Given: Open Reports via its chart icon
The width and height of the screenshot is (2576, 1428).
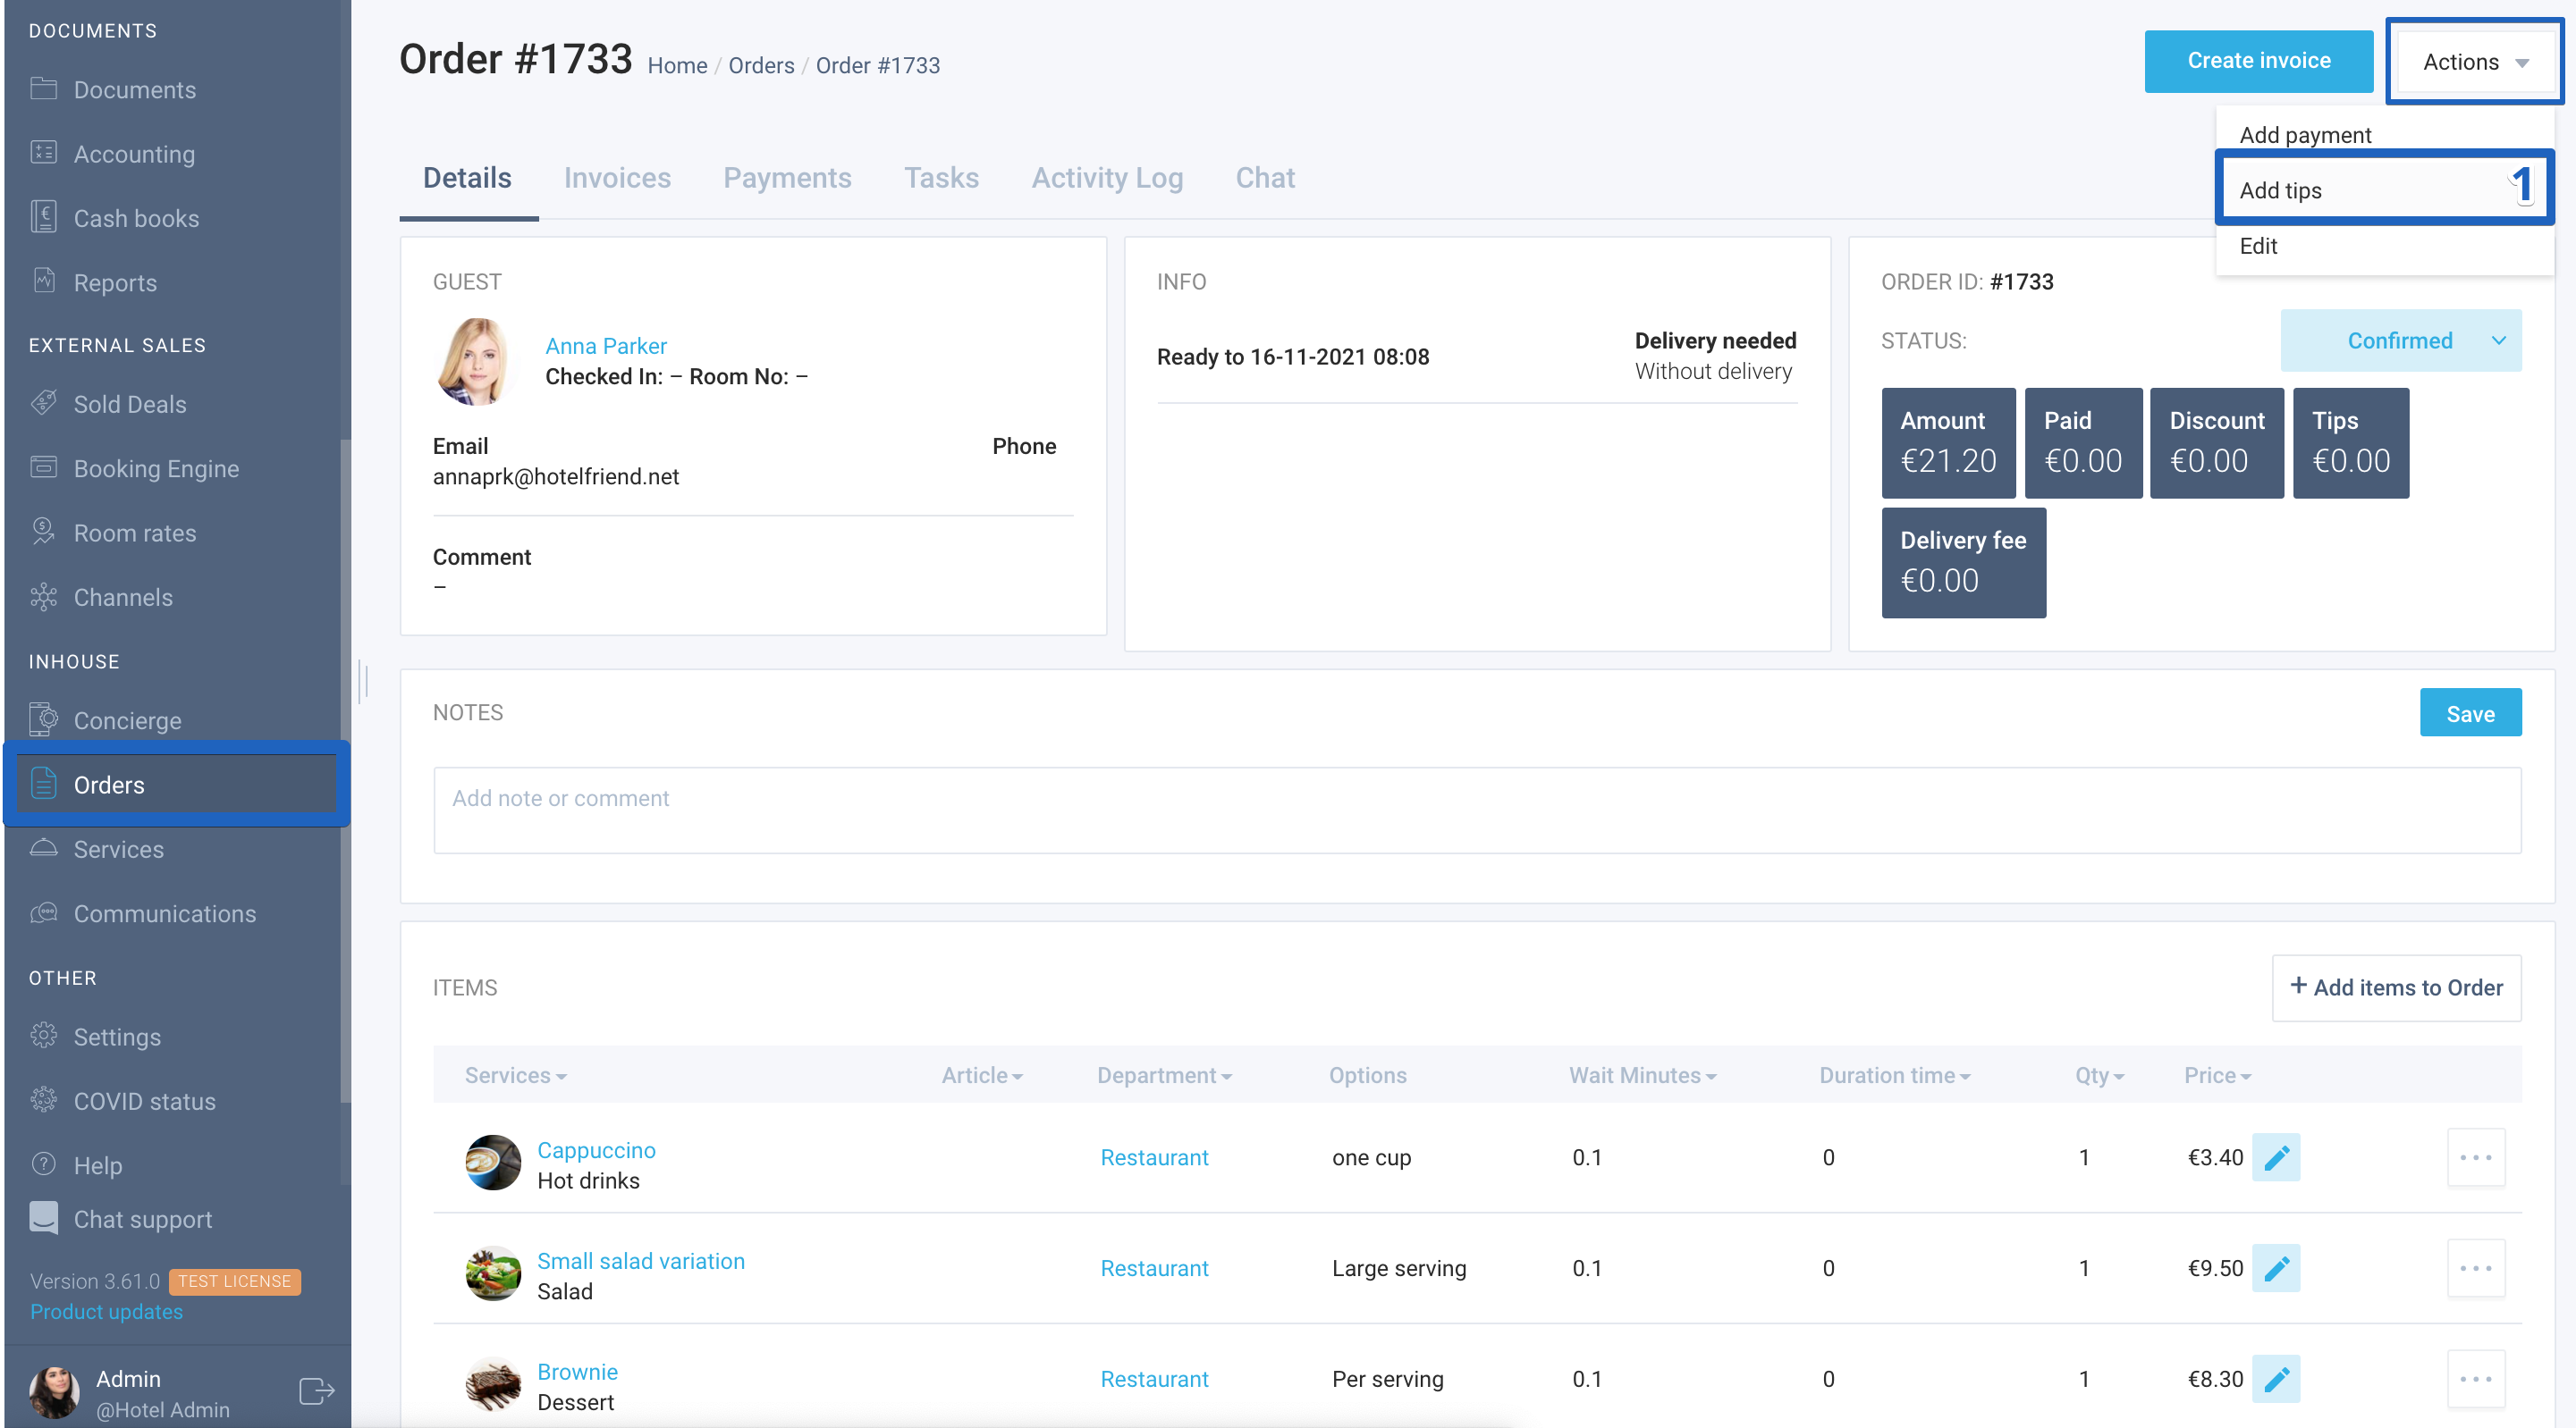Looking at the screenshot, I should coord(43,281).
